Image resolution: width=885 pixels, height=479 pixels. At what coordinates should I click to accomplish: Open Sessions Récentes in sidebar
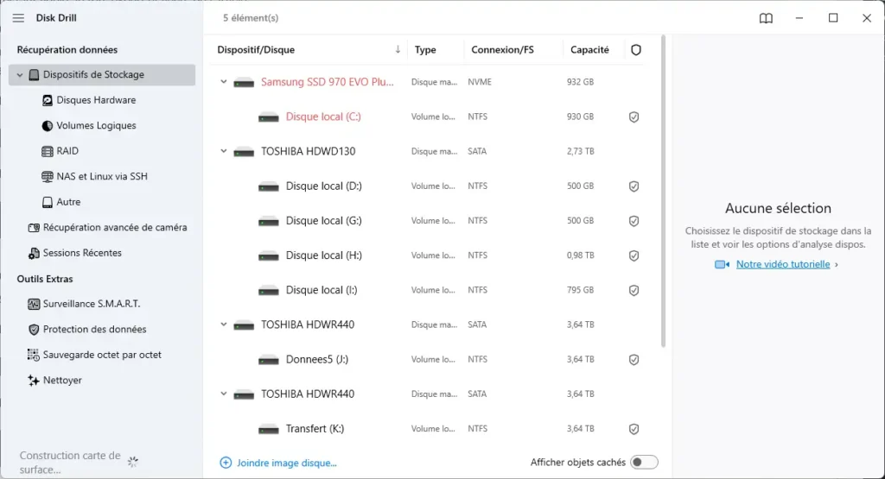point(82,253)
